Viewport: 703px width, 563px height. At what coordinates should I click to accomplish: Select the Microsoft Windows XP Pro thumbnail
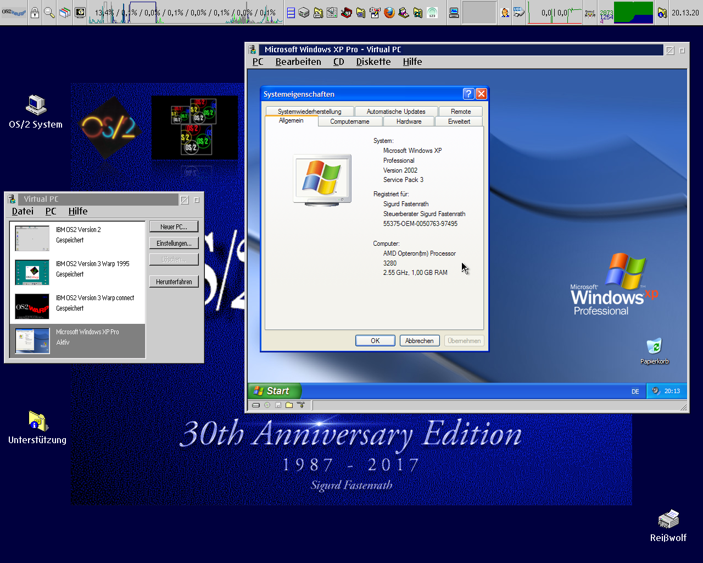32,340
